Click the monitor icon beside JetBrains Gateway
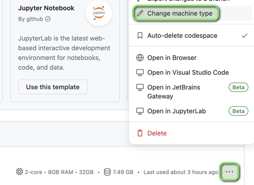The width and height of the screenshot is (254, 185). [x=140, y=87]
